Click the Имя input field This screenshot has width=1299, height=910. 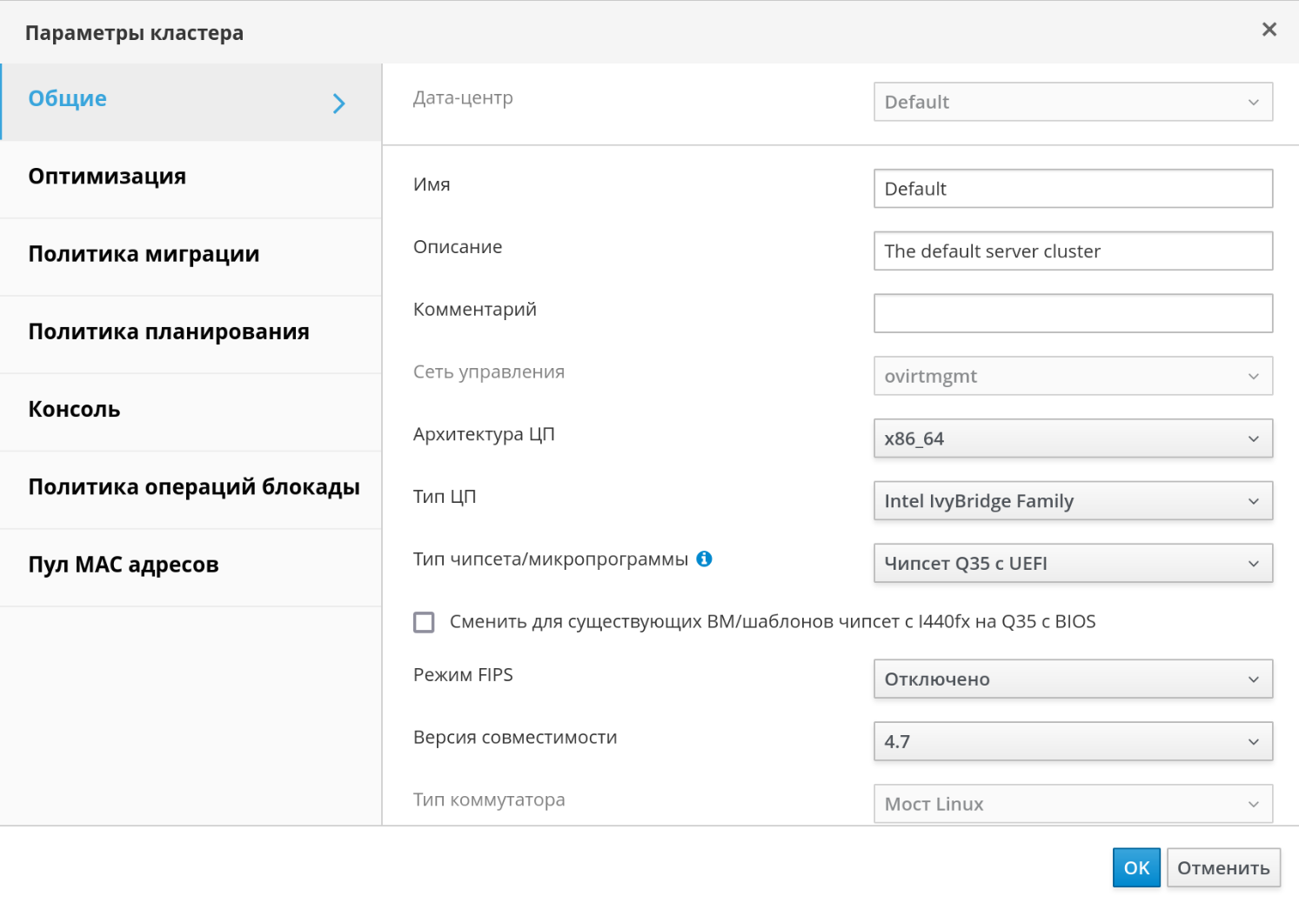pos(1072,189)
